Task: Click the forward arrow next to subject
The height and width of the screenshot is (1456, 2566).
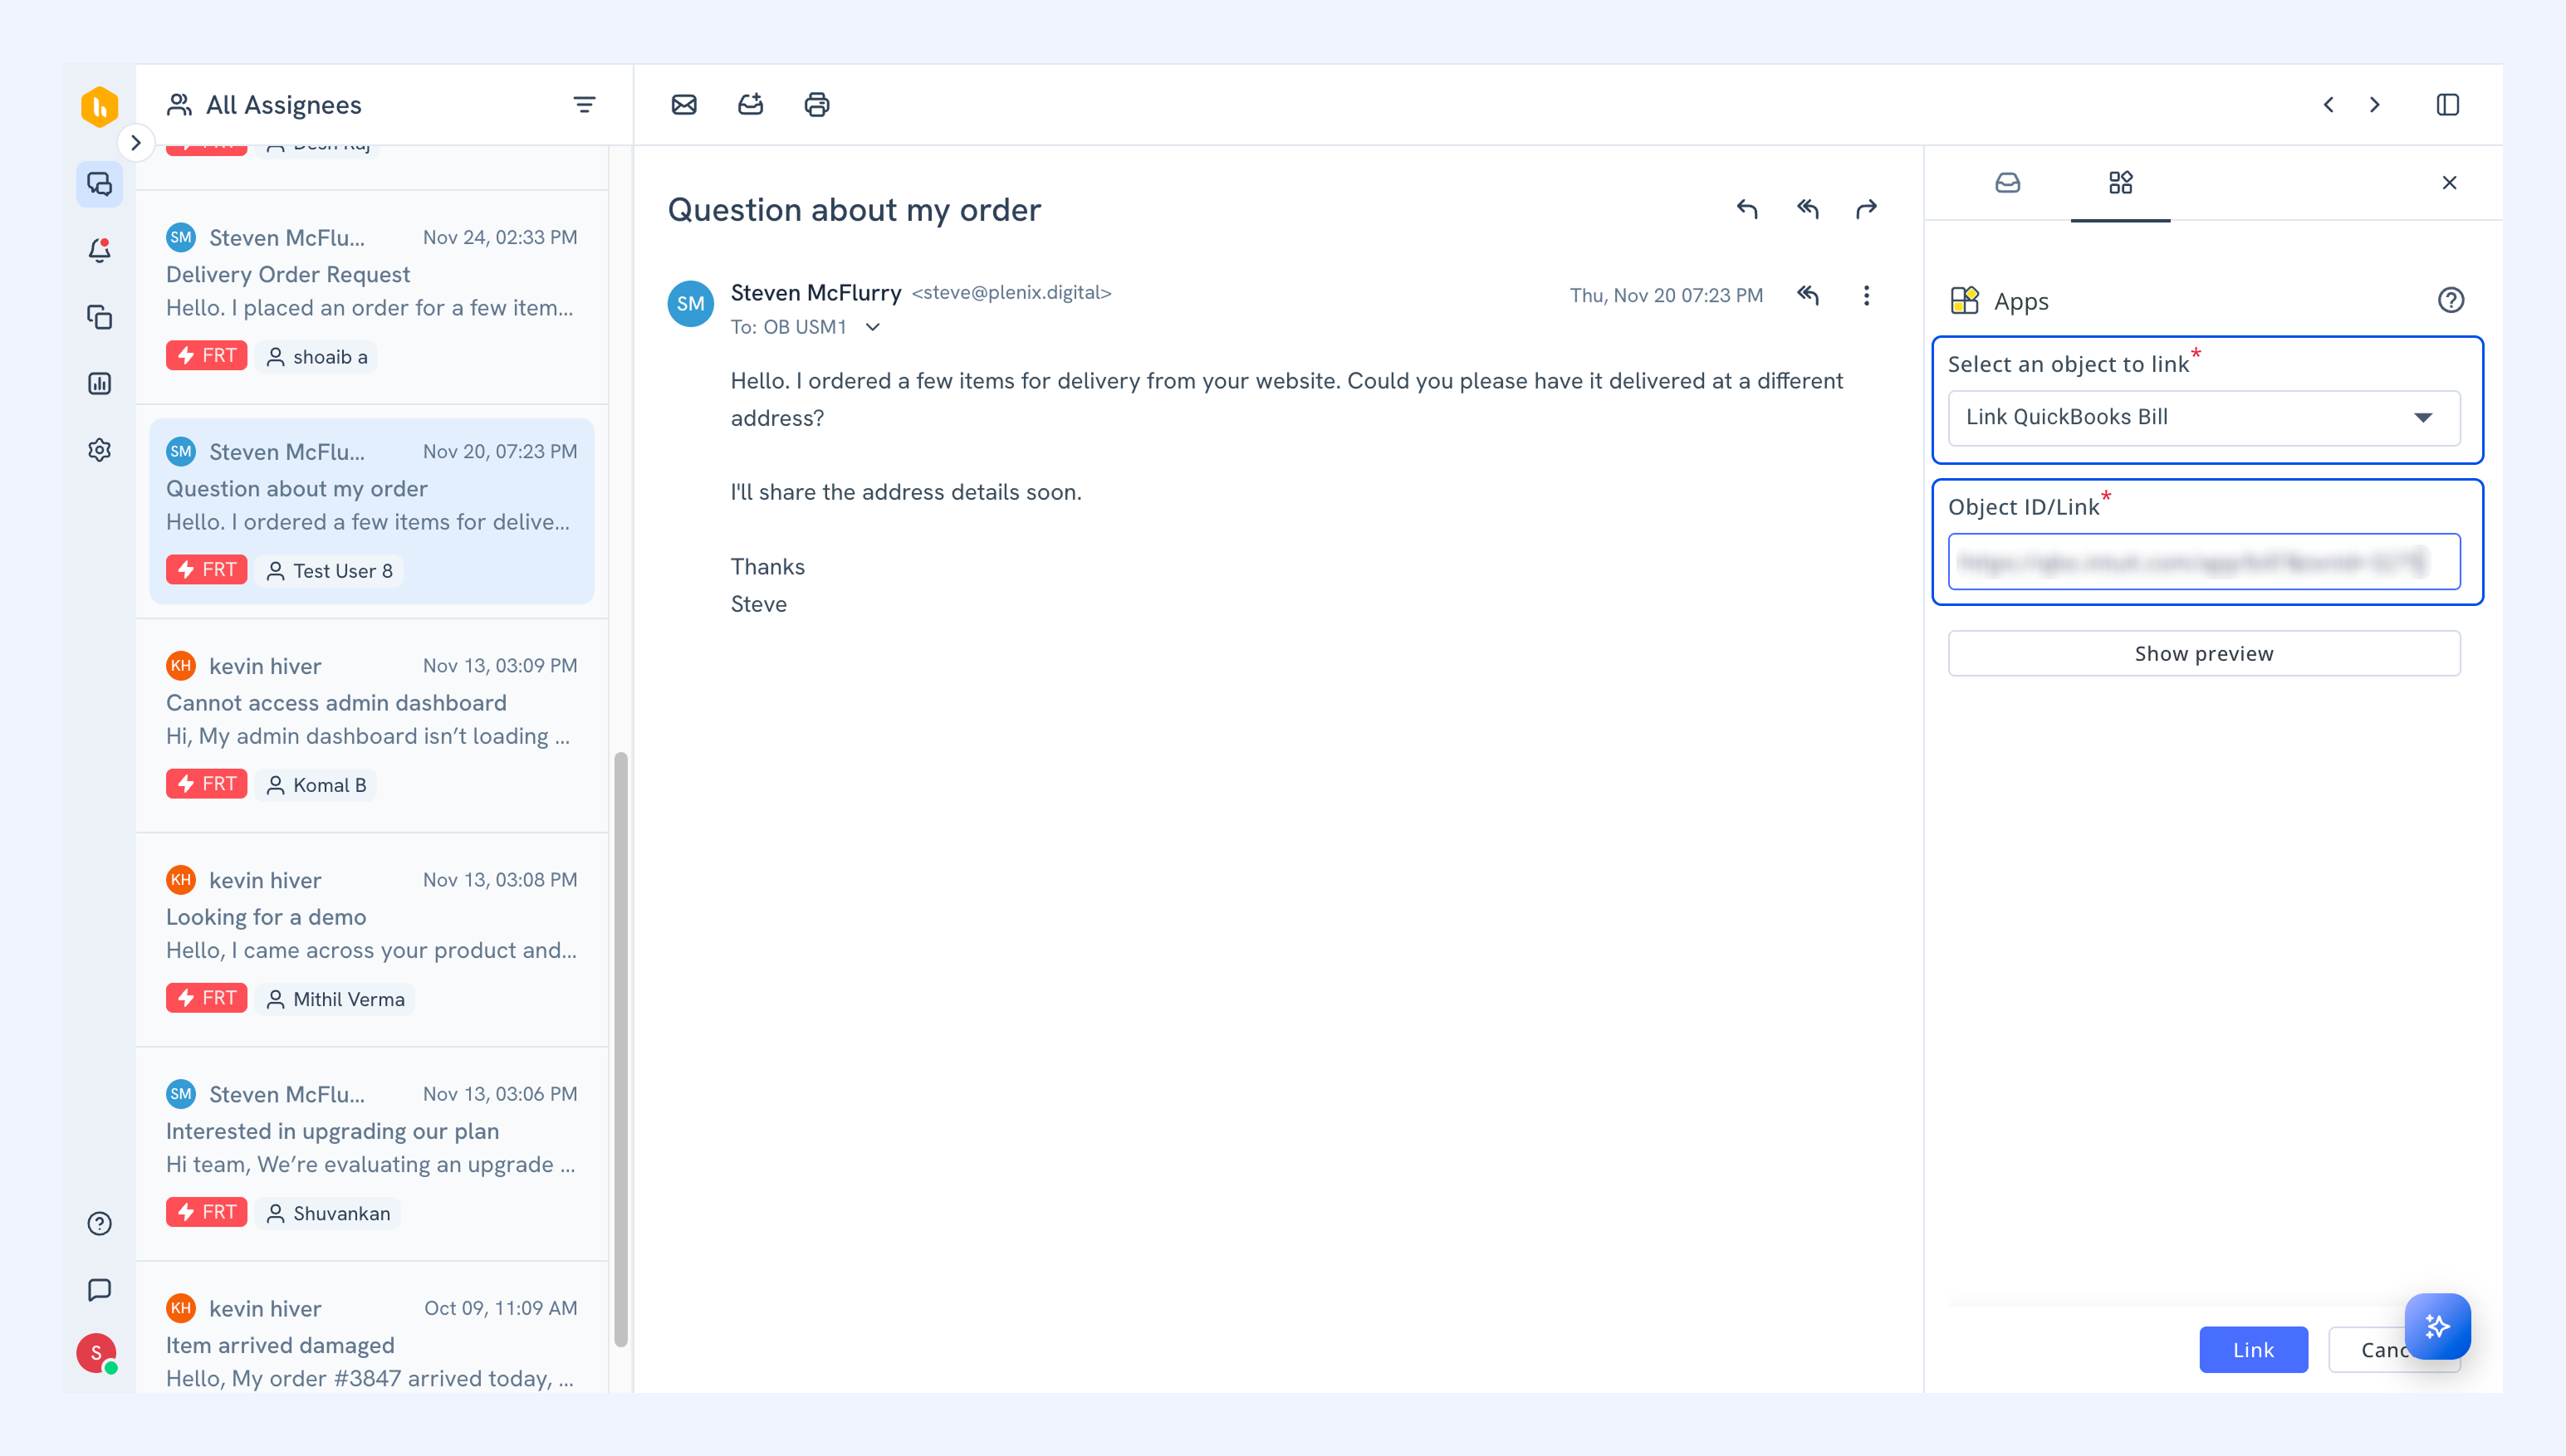Action: pos(1866,209)
